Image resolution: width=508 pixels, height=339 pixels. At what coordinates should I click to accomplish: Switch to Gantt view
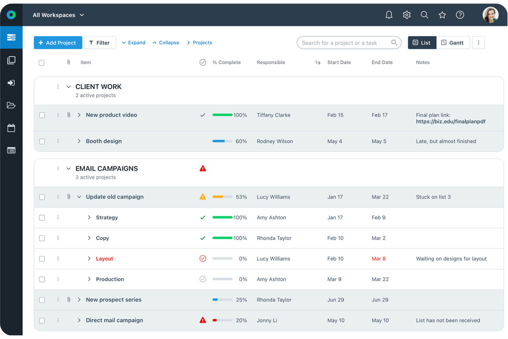coord(453,43)
